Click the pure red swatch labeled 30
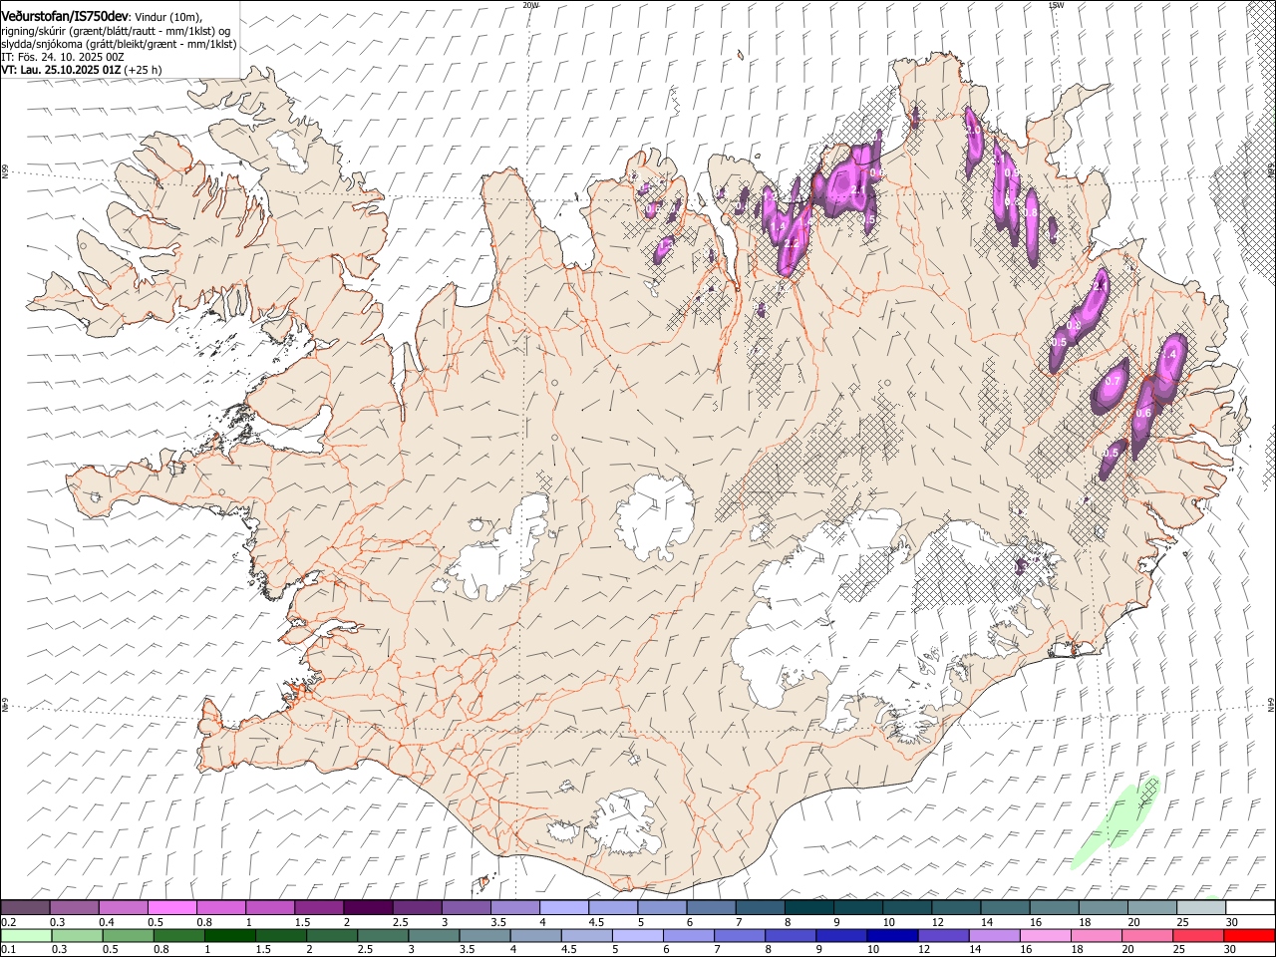This screenshot has height=957, width=1276. 1249,935
